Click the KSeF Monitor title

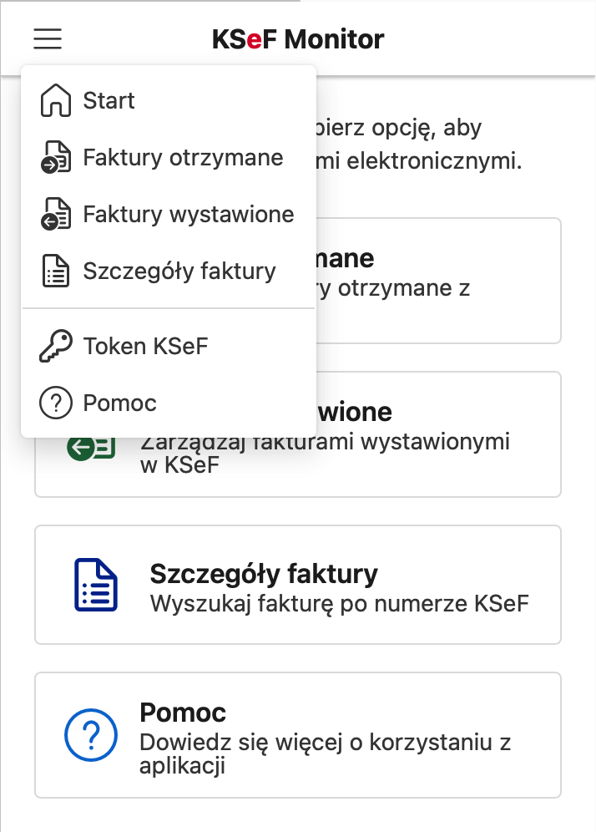pyautogui.click(x=298, y=38)
